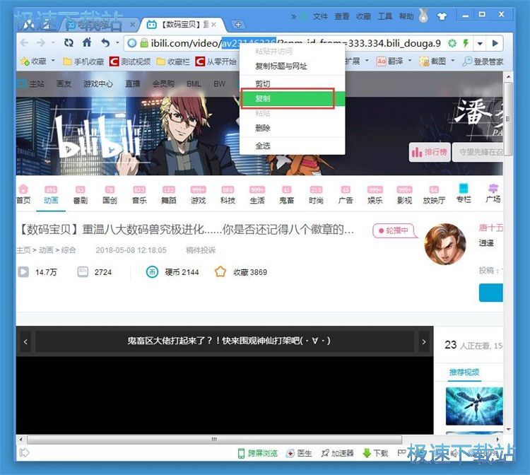Select 复制 in the context menu
530x475 pixels.
(x=293, y=98)
